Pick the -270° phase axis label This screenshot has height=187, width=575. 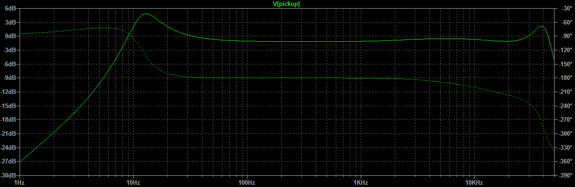565,120
